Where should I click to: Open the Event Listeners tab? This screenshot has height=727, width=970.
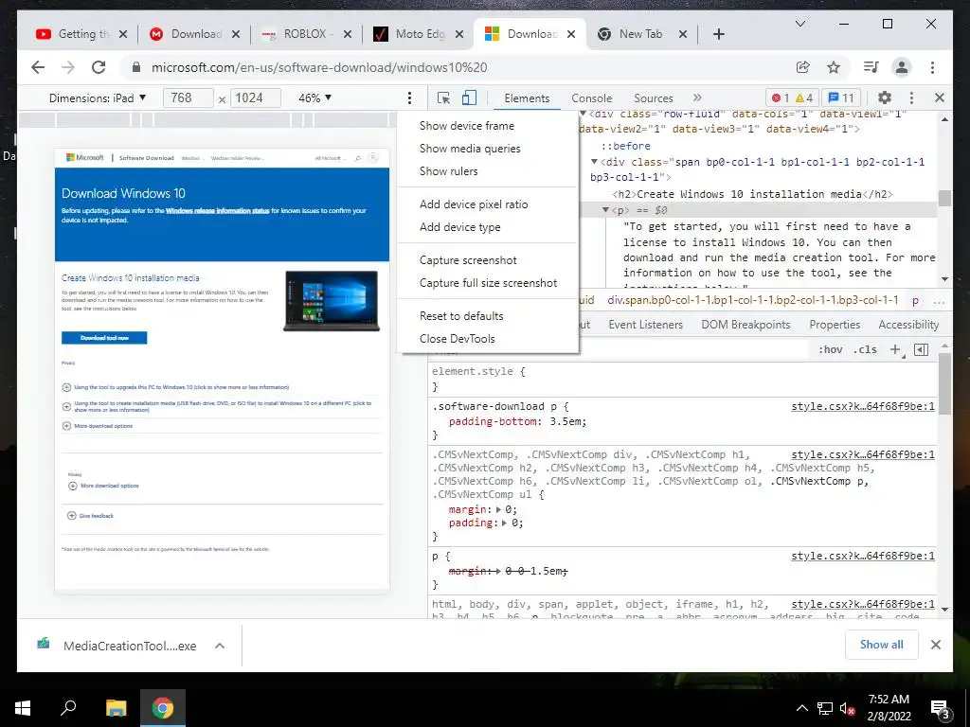(x=645, y=325)
